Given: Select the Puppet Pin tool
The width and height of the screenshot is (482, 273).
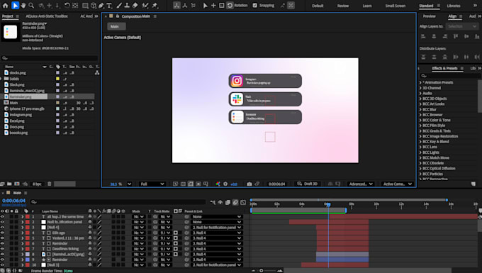Looking at the screenshot, I should 155,6.
